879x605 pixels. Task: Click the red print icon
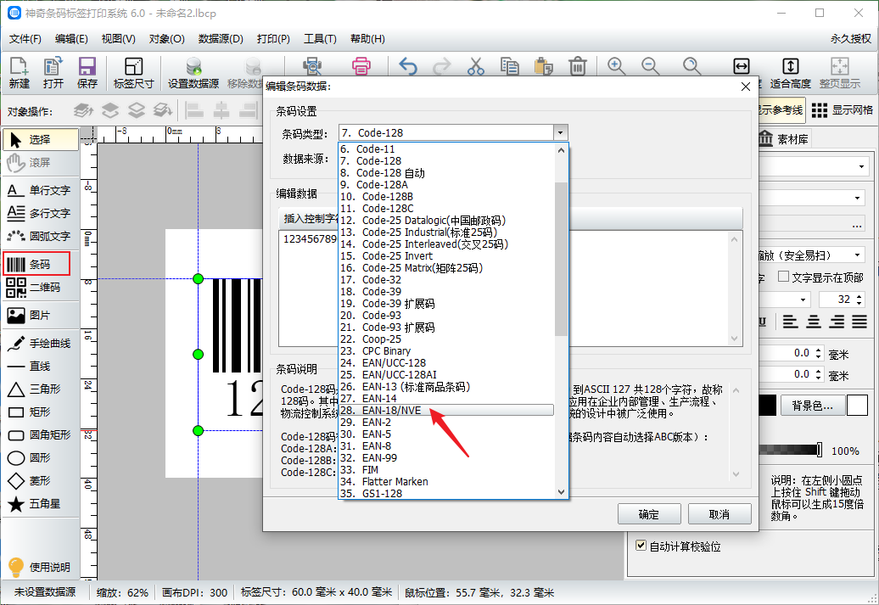pos(361,67)
